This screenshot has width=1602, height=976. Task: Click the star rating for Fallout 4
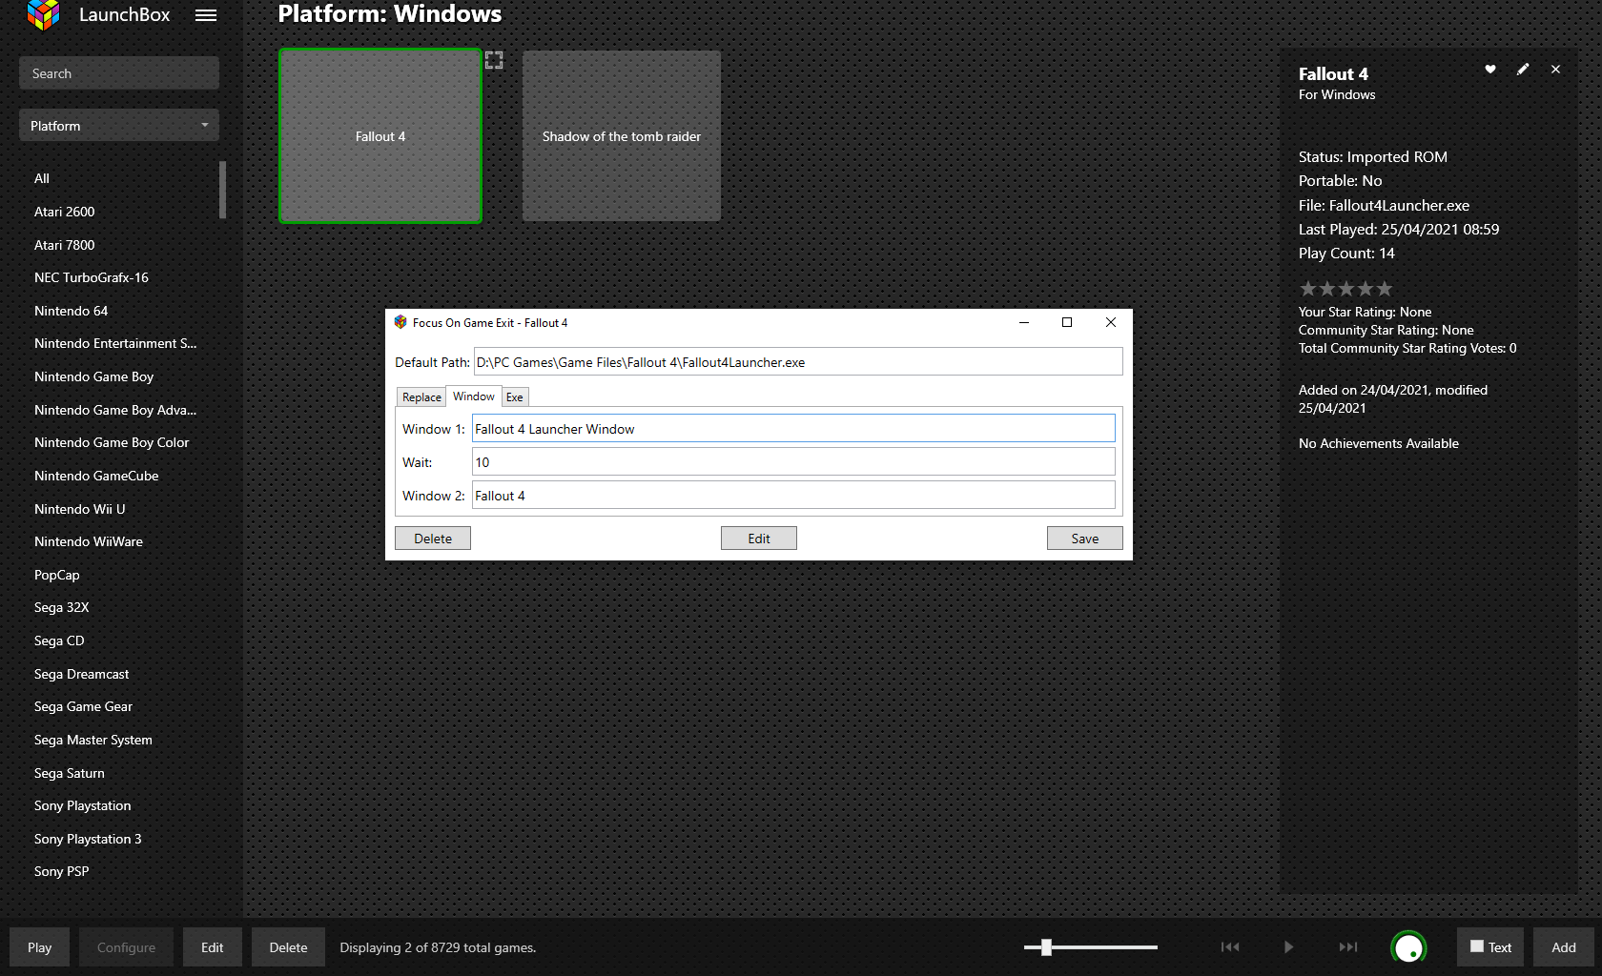click(1345, 288)
